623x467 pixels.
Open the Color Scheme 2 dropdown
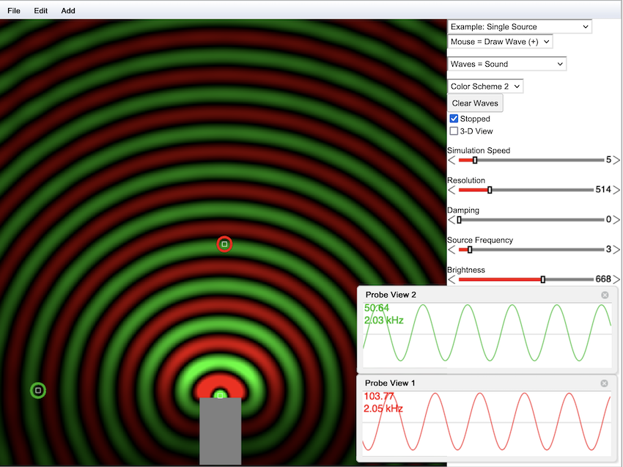[485, 87]
